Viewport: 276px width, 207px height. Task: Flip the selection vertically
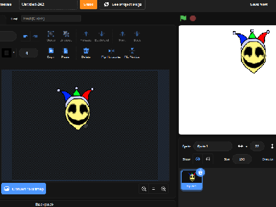132,53
